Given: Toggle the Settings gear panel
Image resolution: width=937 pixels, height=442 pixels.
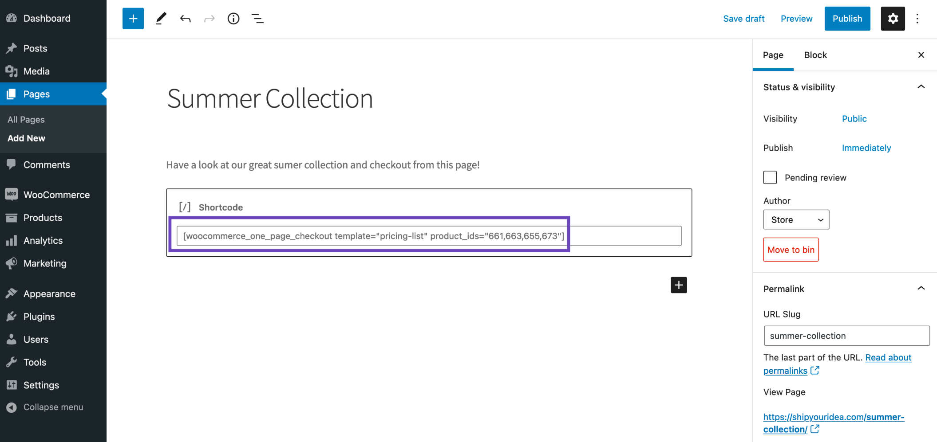Looking at the screenshot, I should click(x=893, y=19).
